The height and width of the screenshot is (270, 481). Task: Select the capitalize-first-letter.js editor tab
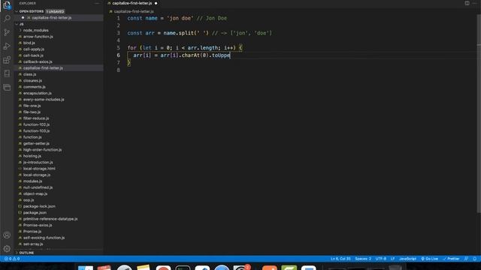click(x=133, y=3)
